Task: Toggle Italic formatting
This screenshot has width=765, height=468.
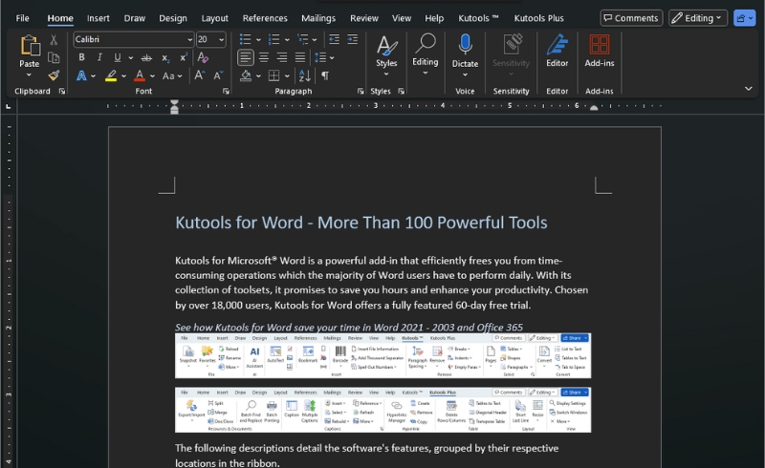Action: pos(99,57)
